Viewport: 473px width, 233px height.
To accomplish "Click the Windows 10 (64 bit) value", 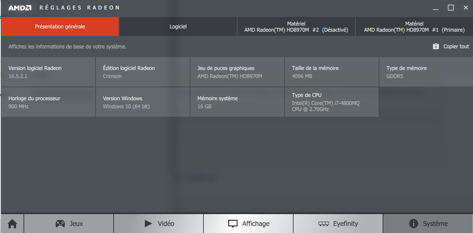I will tap(126, 106).
